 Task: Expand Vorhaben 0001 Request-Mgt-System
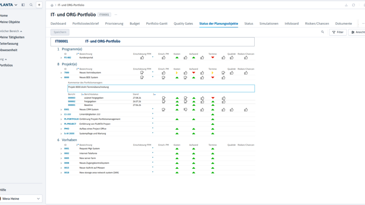[61, 149]
